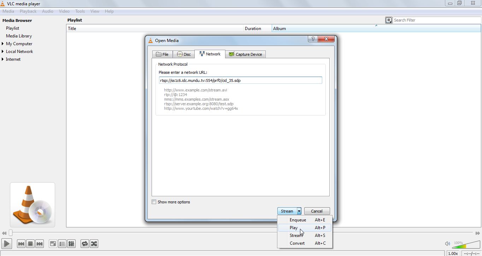482x256 pixels.
Task: Toggle loop mode icon
Action: (x=85, y=244)
